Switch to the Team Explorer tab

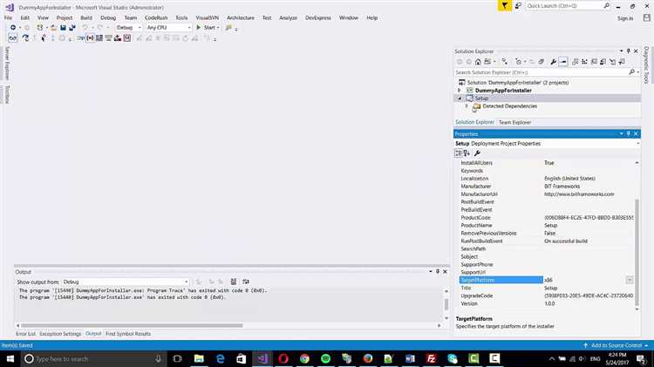coord(514,122)
